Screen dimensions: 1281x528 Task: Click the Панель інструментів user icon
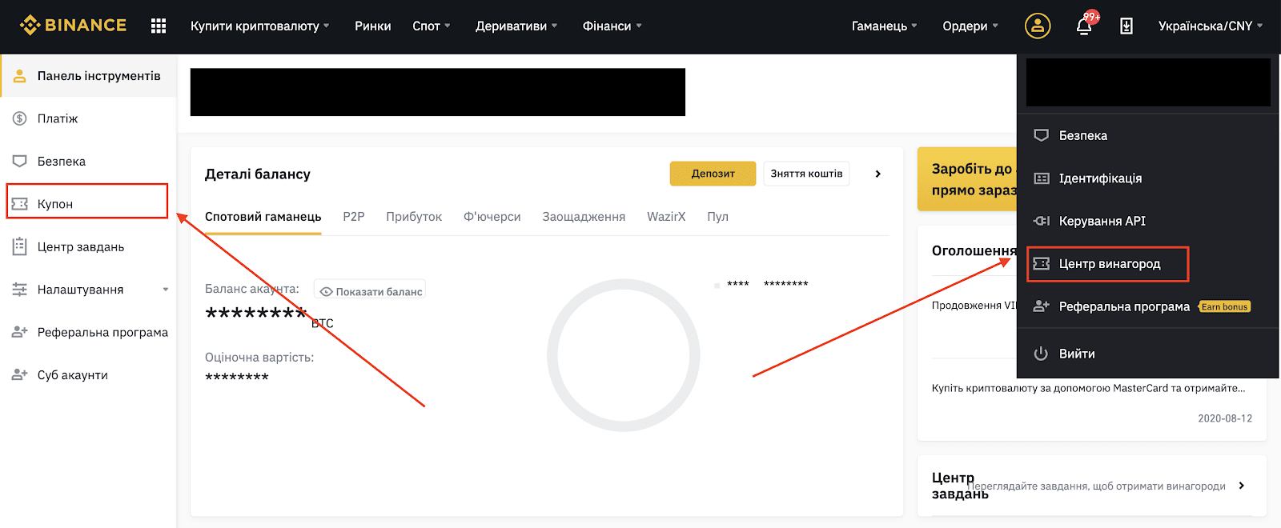click(x=20, y=76)
